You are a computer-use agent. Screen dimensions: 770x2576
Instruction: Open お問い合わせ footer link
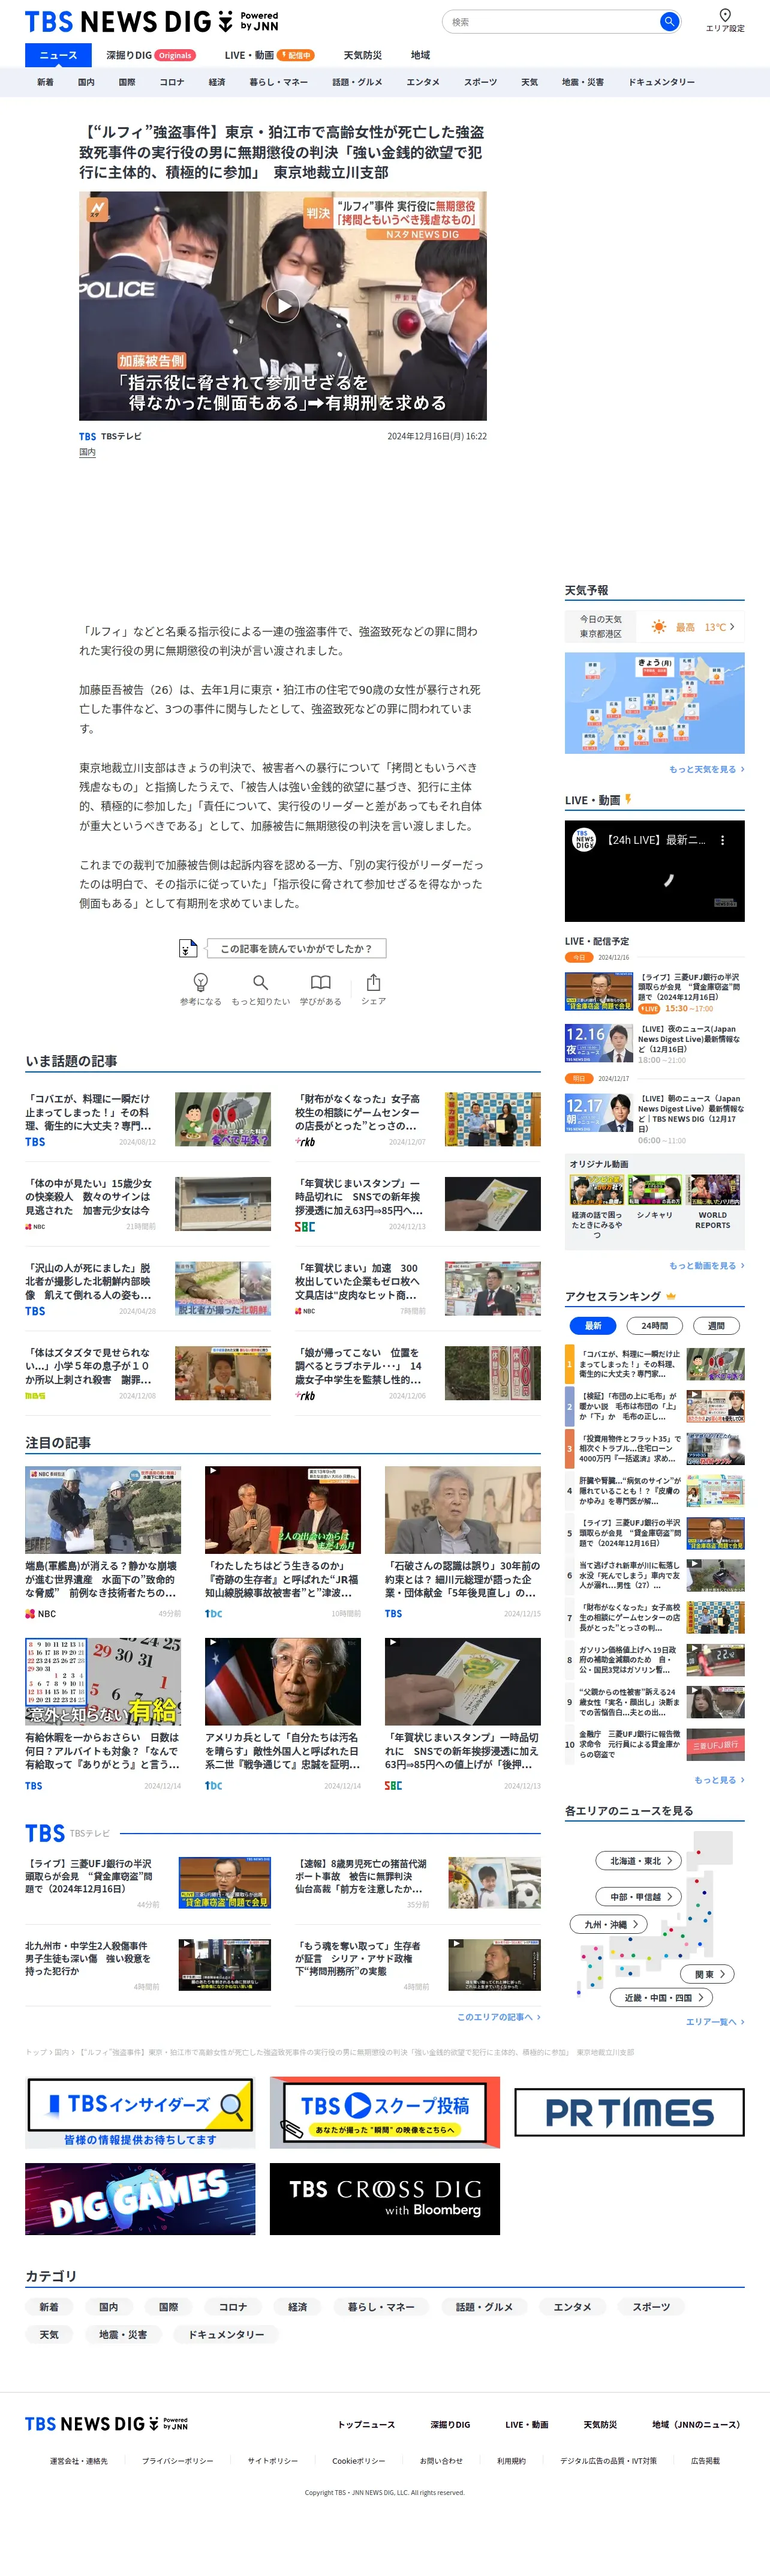click(441, 2461)
